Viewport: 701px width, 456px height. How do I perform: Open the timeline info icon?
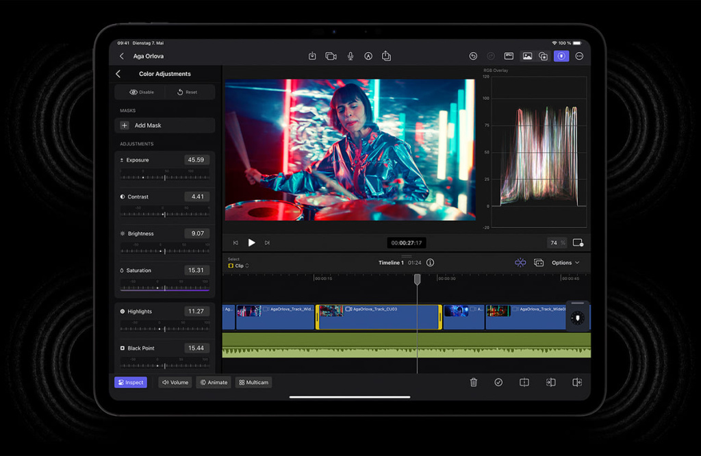pyautogui.click(x=430, y=262)
